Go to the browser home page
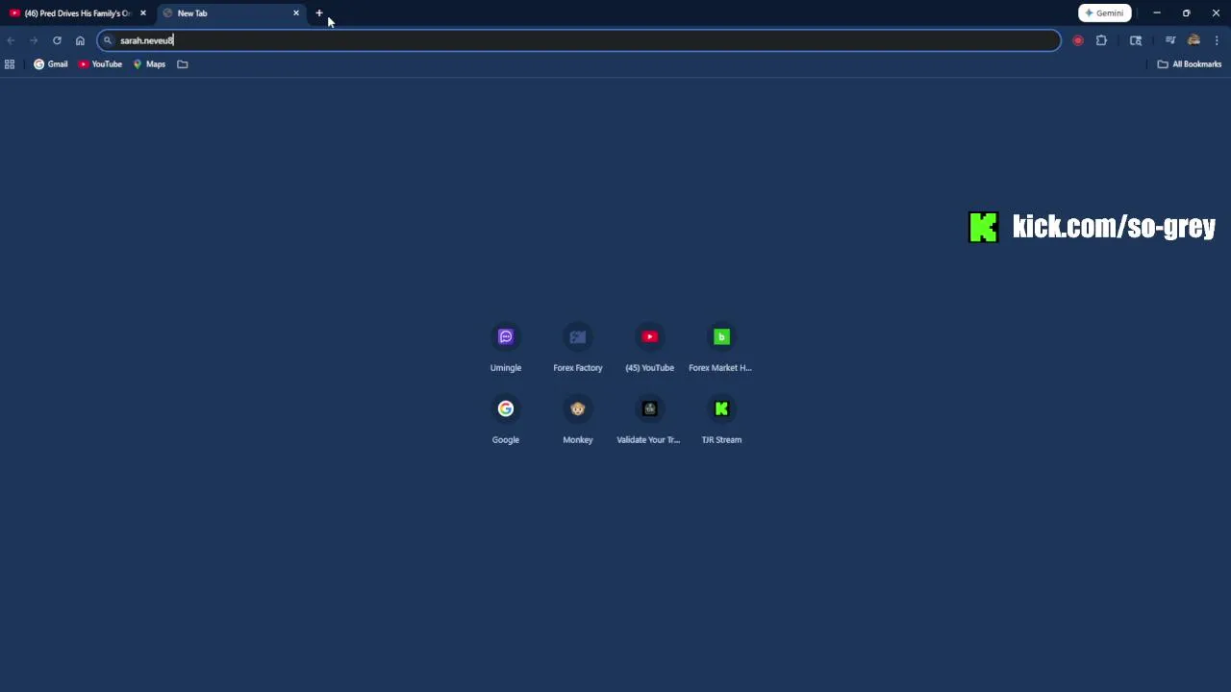Screen dimensions: 1231x692 (80, 40)
